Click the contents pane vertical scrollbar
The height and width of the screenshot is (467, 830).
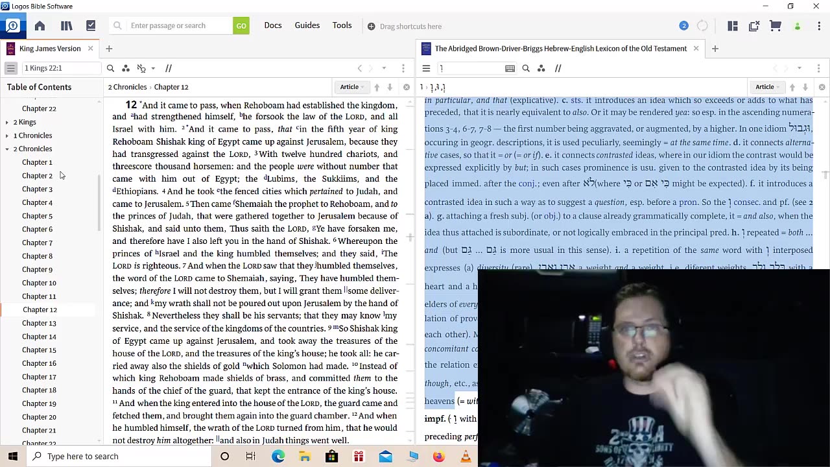(x=99, y=203)
